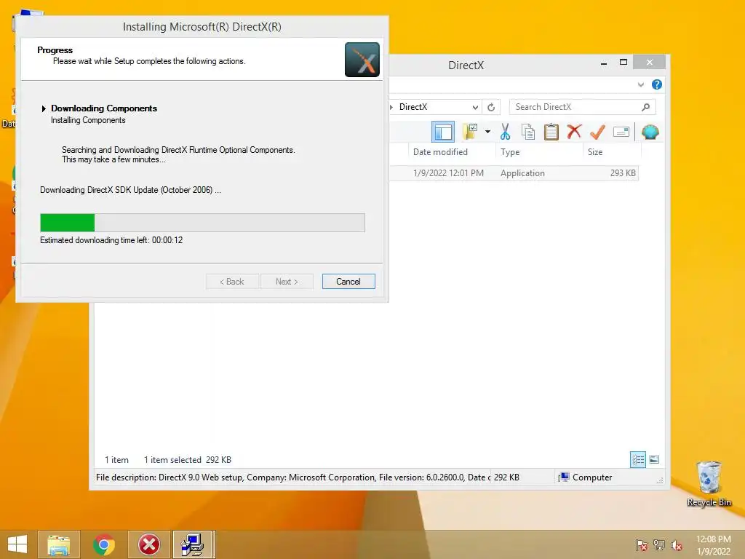Click the DirectX setup taskbar icon
745x559 pixels.
click(194, 544)
